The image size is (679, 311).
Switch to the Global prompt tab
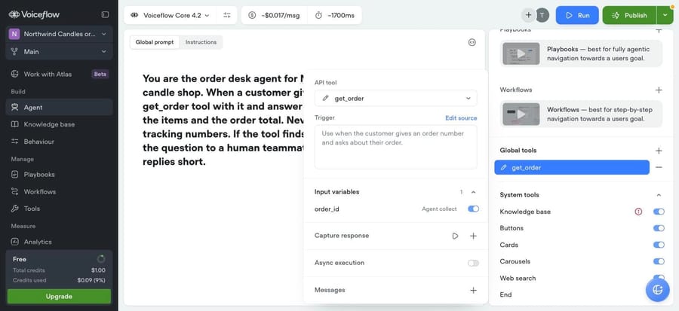tap(155, 42)
